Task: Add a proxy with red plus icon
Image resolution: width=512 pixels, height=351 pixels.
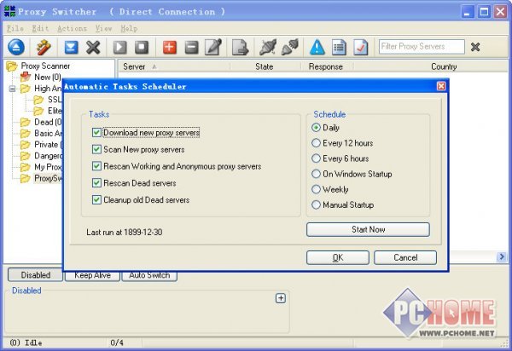Action: tap(170, 47)
